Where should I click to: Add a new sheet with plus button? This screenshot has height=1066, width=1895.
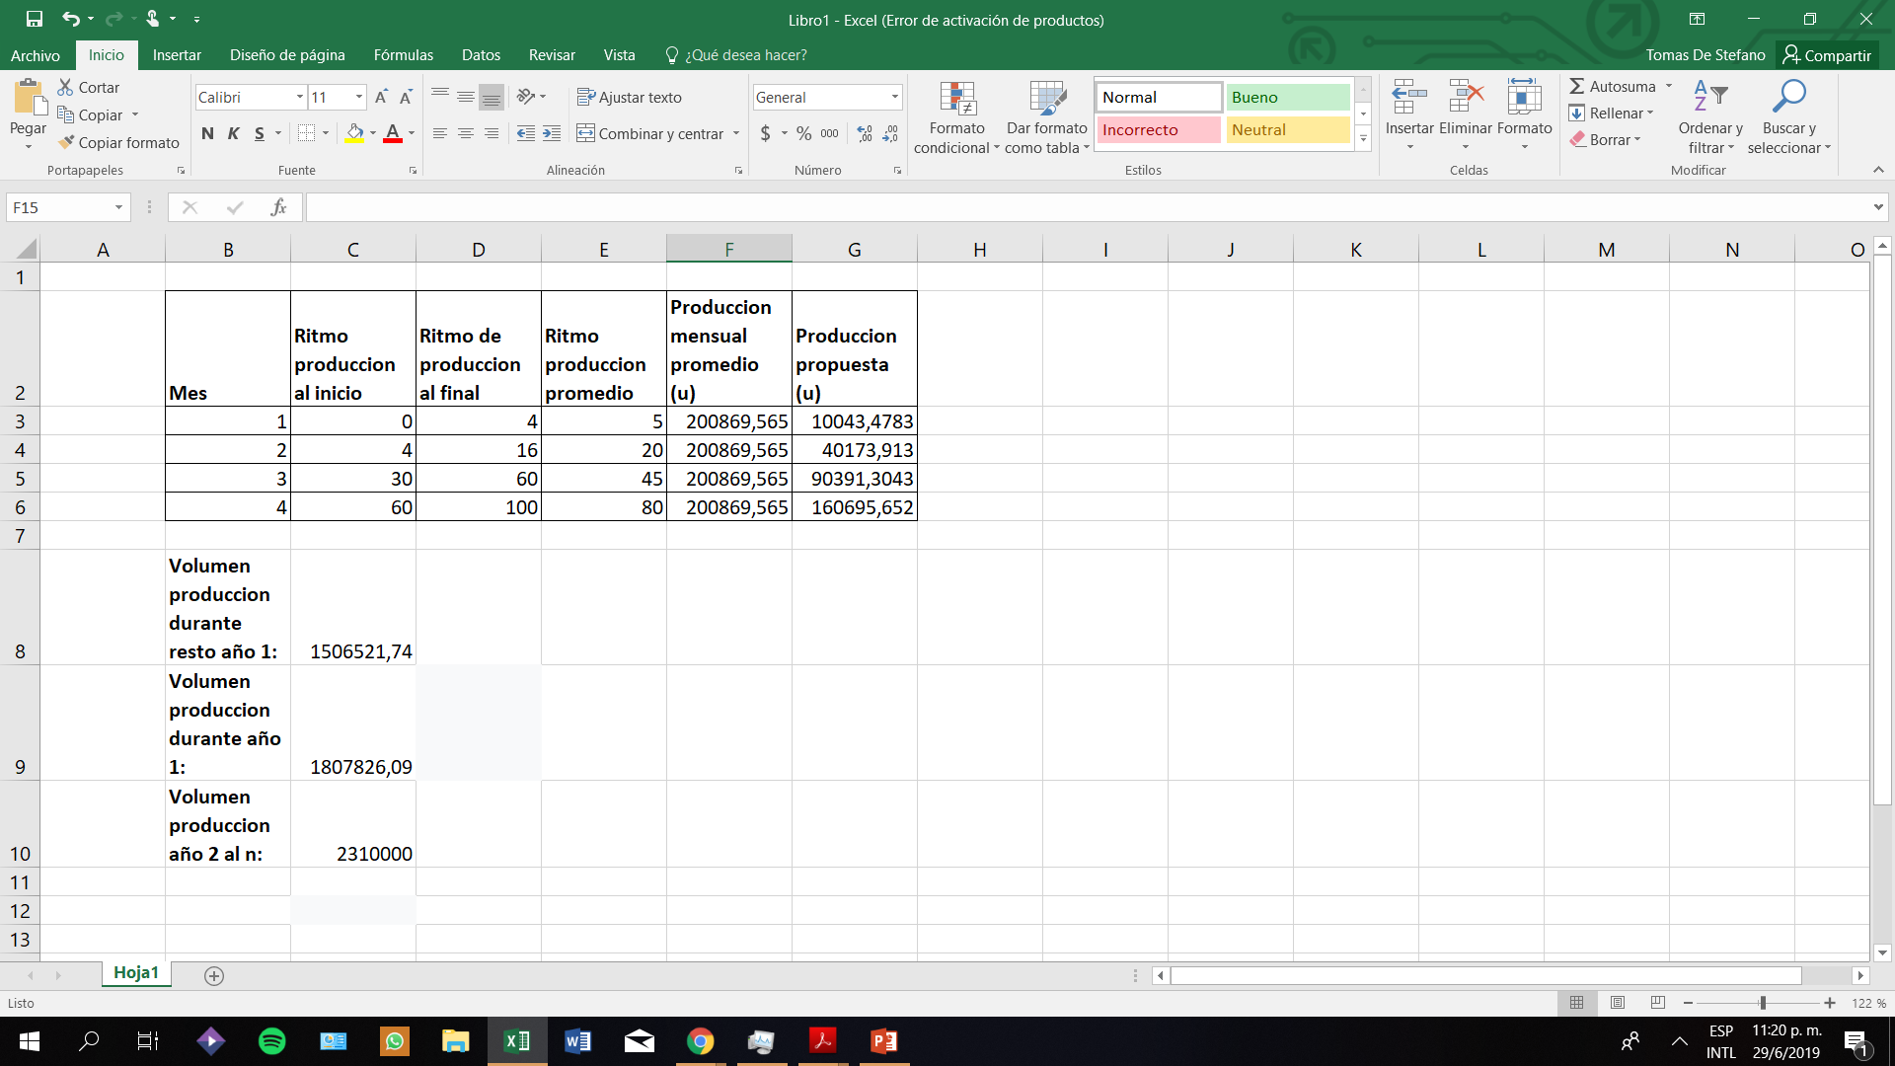click(214, 975)
